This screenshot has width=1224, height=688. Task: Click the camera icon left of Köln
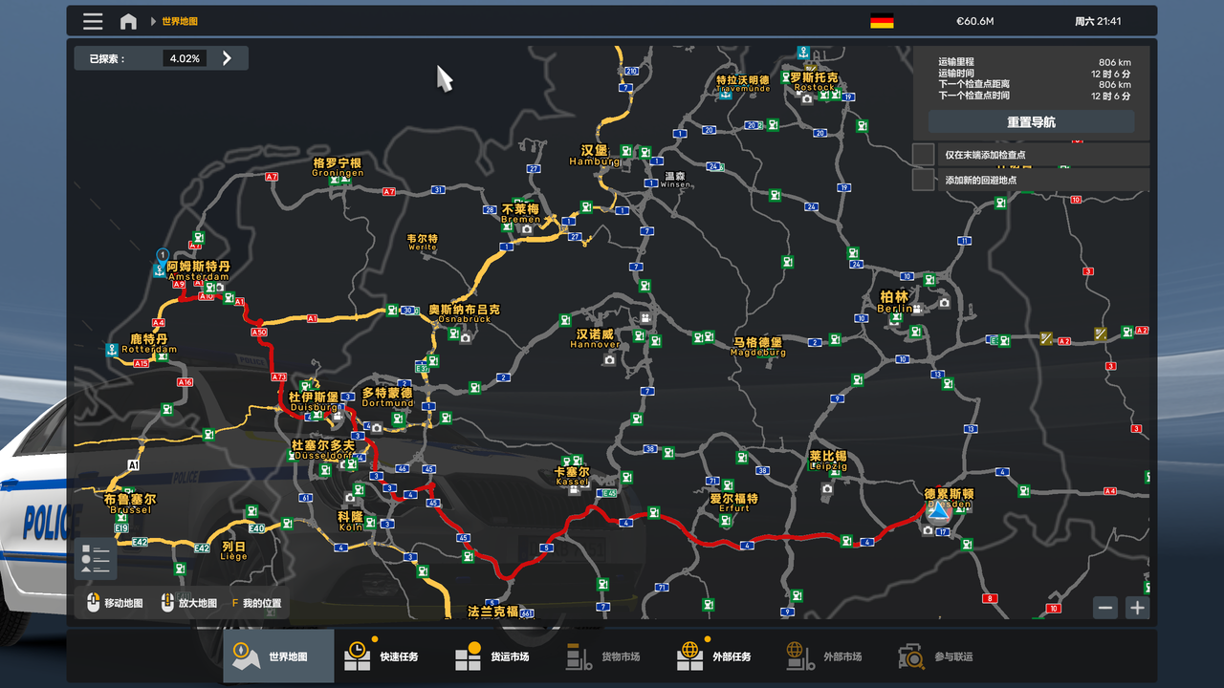(350, 498)
